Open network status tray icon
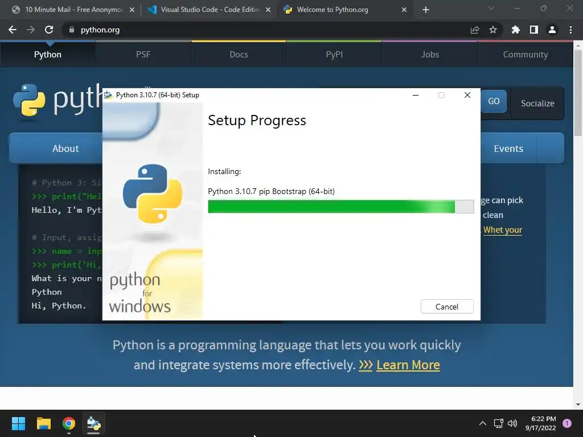583x437 pixels. click(x=498, y=423)
